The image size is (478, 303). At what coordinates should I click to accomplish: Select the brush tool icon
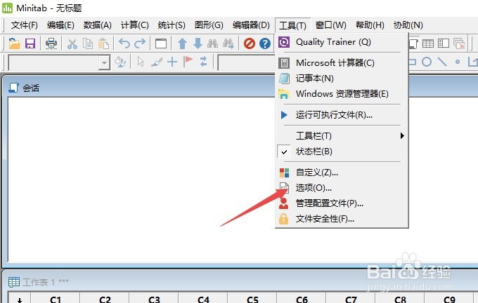[157, 62]
